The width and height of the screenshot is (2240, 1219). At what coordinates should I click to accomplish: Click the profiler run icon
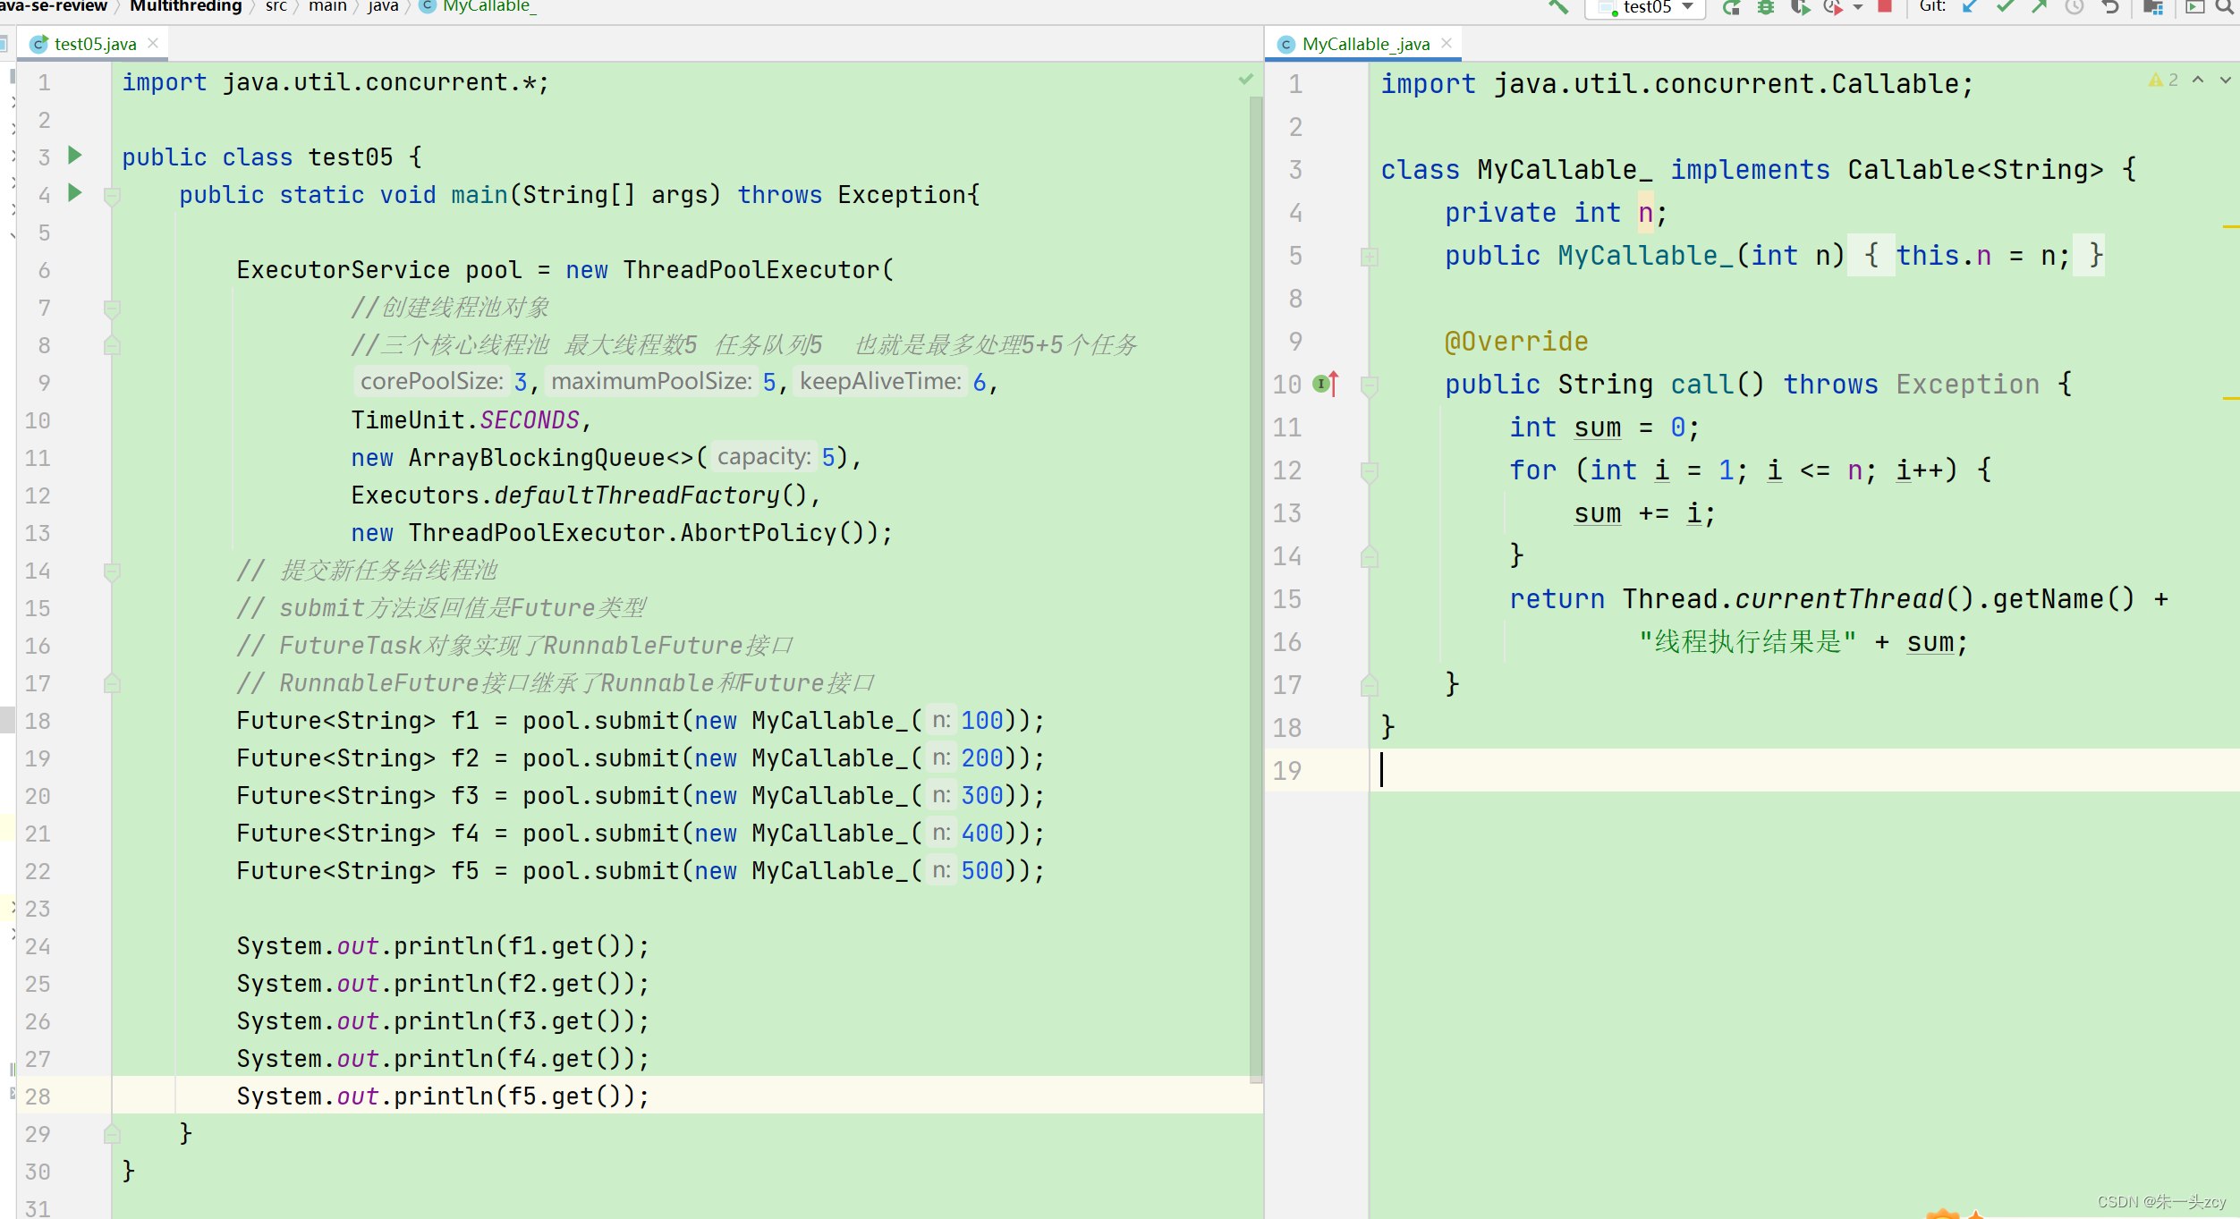click(1832, 7)
